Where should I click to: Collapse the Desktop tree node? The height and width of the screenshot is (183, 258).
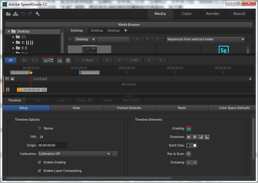click(x=9, y=31)
